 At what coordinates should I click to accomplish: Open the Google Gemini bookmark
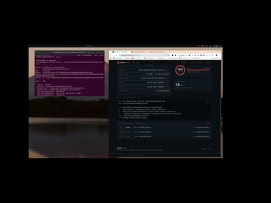(x=173, y=58)
